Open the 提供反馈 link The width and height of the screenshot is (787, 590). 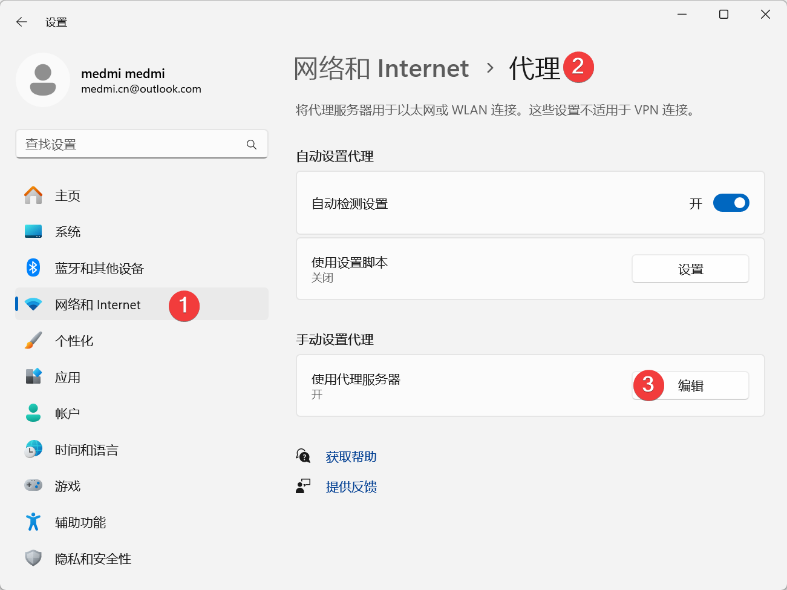(351, 487)
